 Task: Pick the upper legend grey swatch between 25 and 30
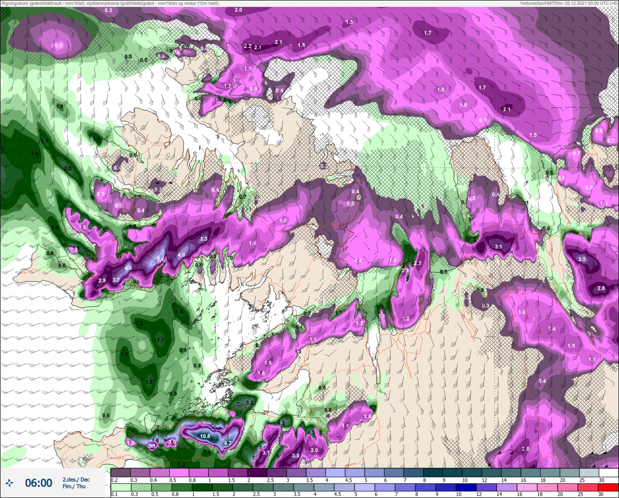click(589, 472)
